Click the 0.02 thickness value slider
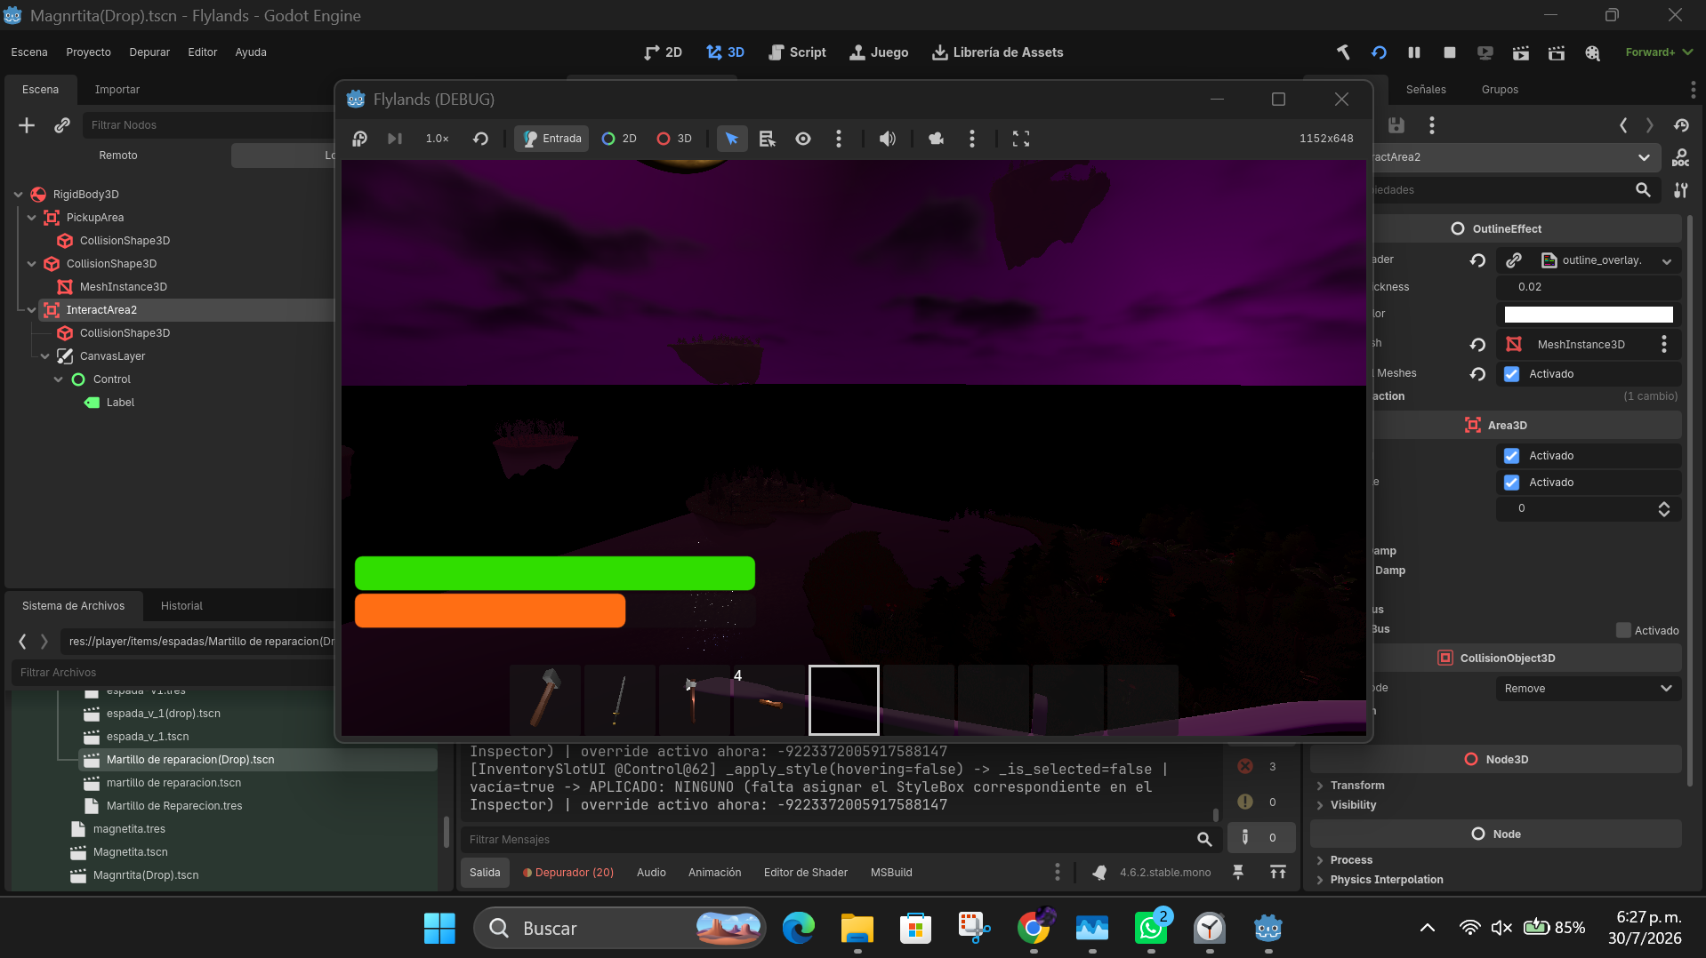 (x=1589, y=287)
